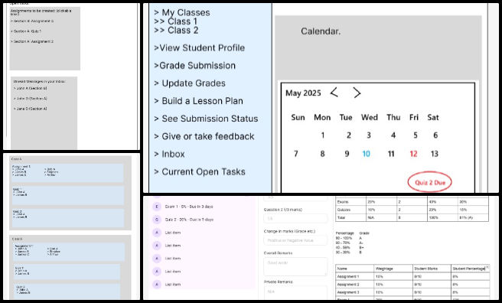Open Class 1 under My Classes
502x303 pixels.
tap(176, 21)
